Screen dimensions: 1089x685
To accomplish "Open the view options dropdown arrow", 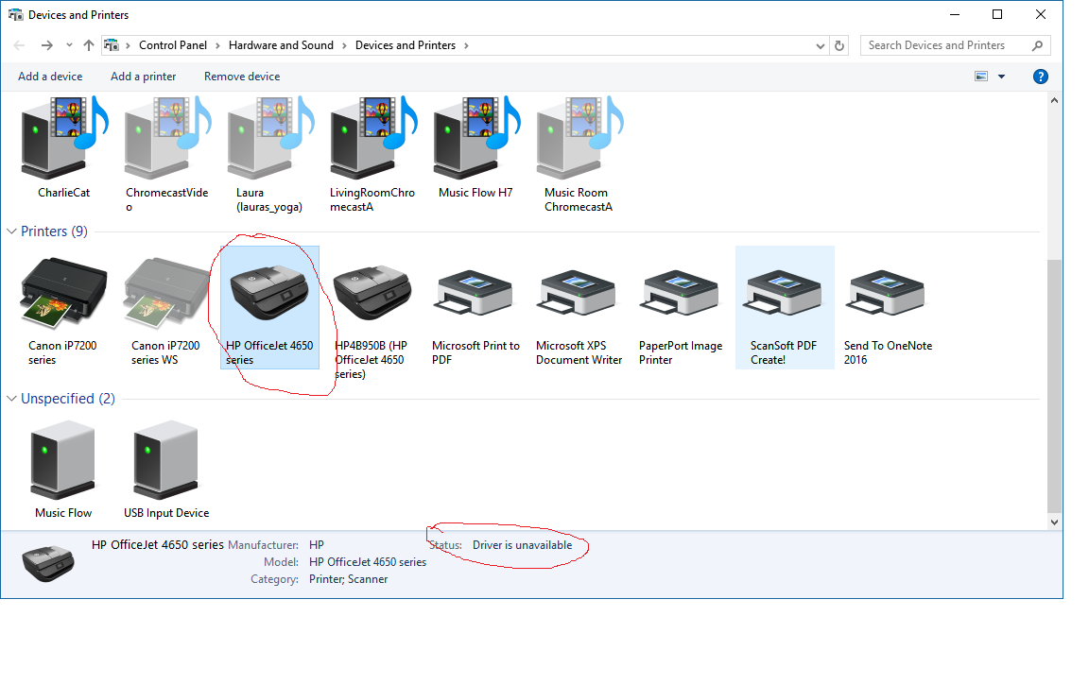I will pyautogui.click(x=1002, y=77).
